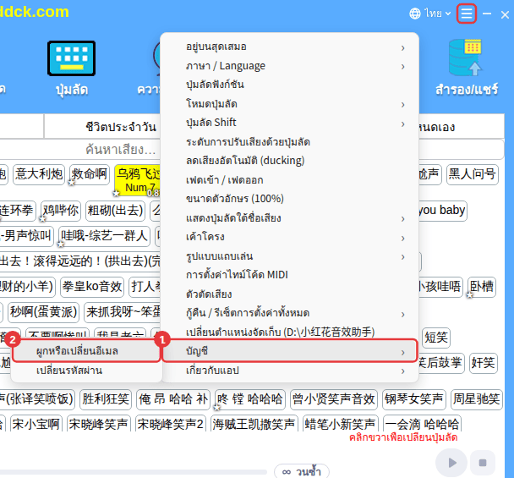The height and width of the screenshot is (478, 514).
Task: Play the 蜡笔小新笑声 sound button
Action: (x=340, y=424)
